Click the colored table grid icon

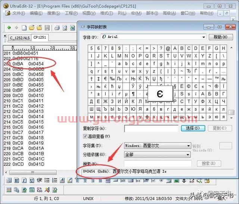[9, 190]
